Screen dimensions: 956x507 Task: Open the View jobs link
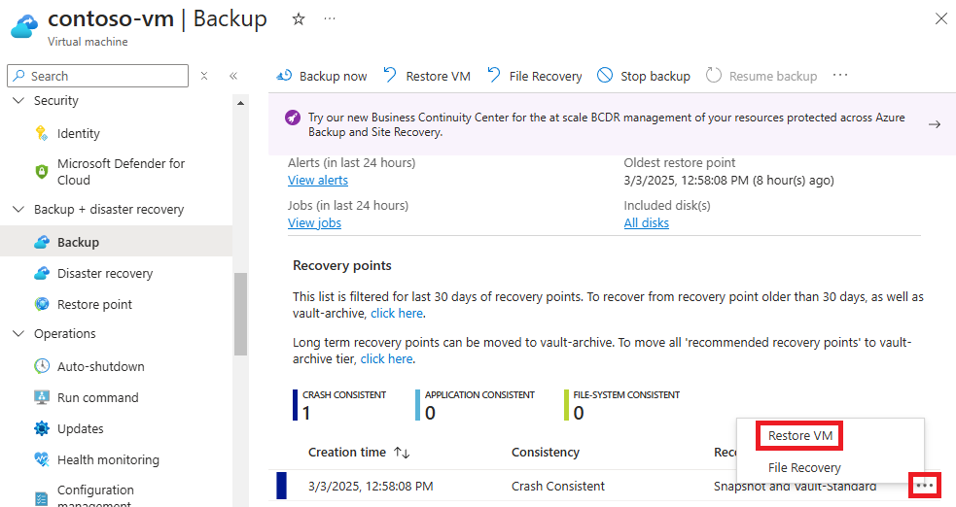click(x=314, y=222)
